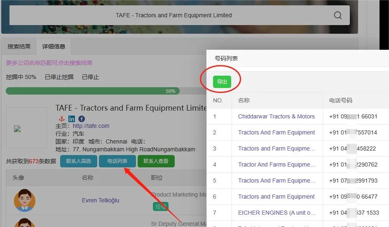
Task: Click the NO. column header
Action: [x=218, y=100]
